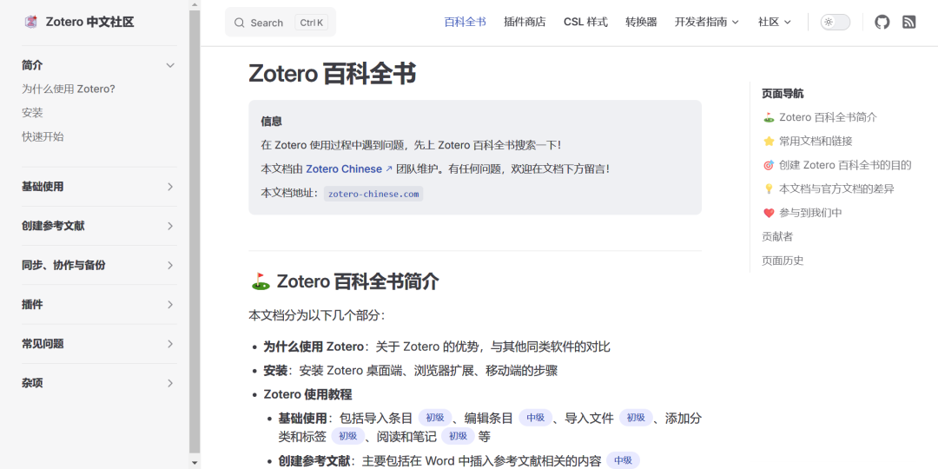Collapse the 简介 sidebar section
This screenshot has width=938, height=469.
click(170, 65)
